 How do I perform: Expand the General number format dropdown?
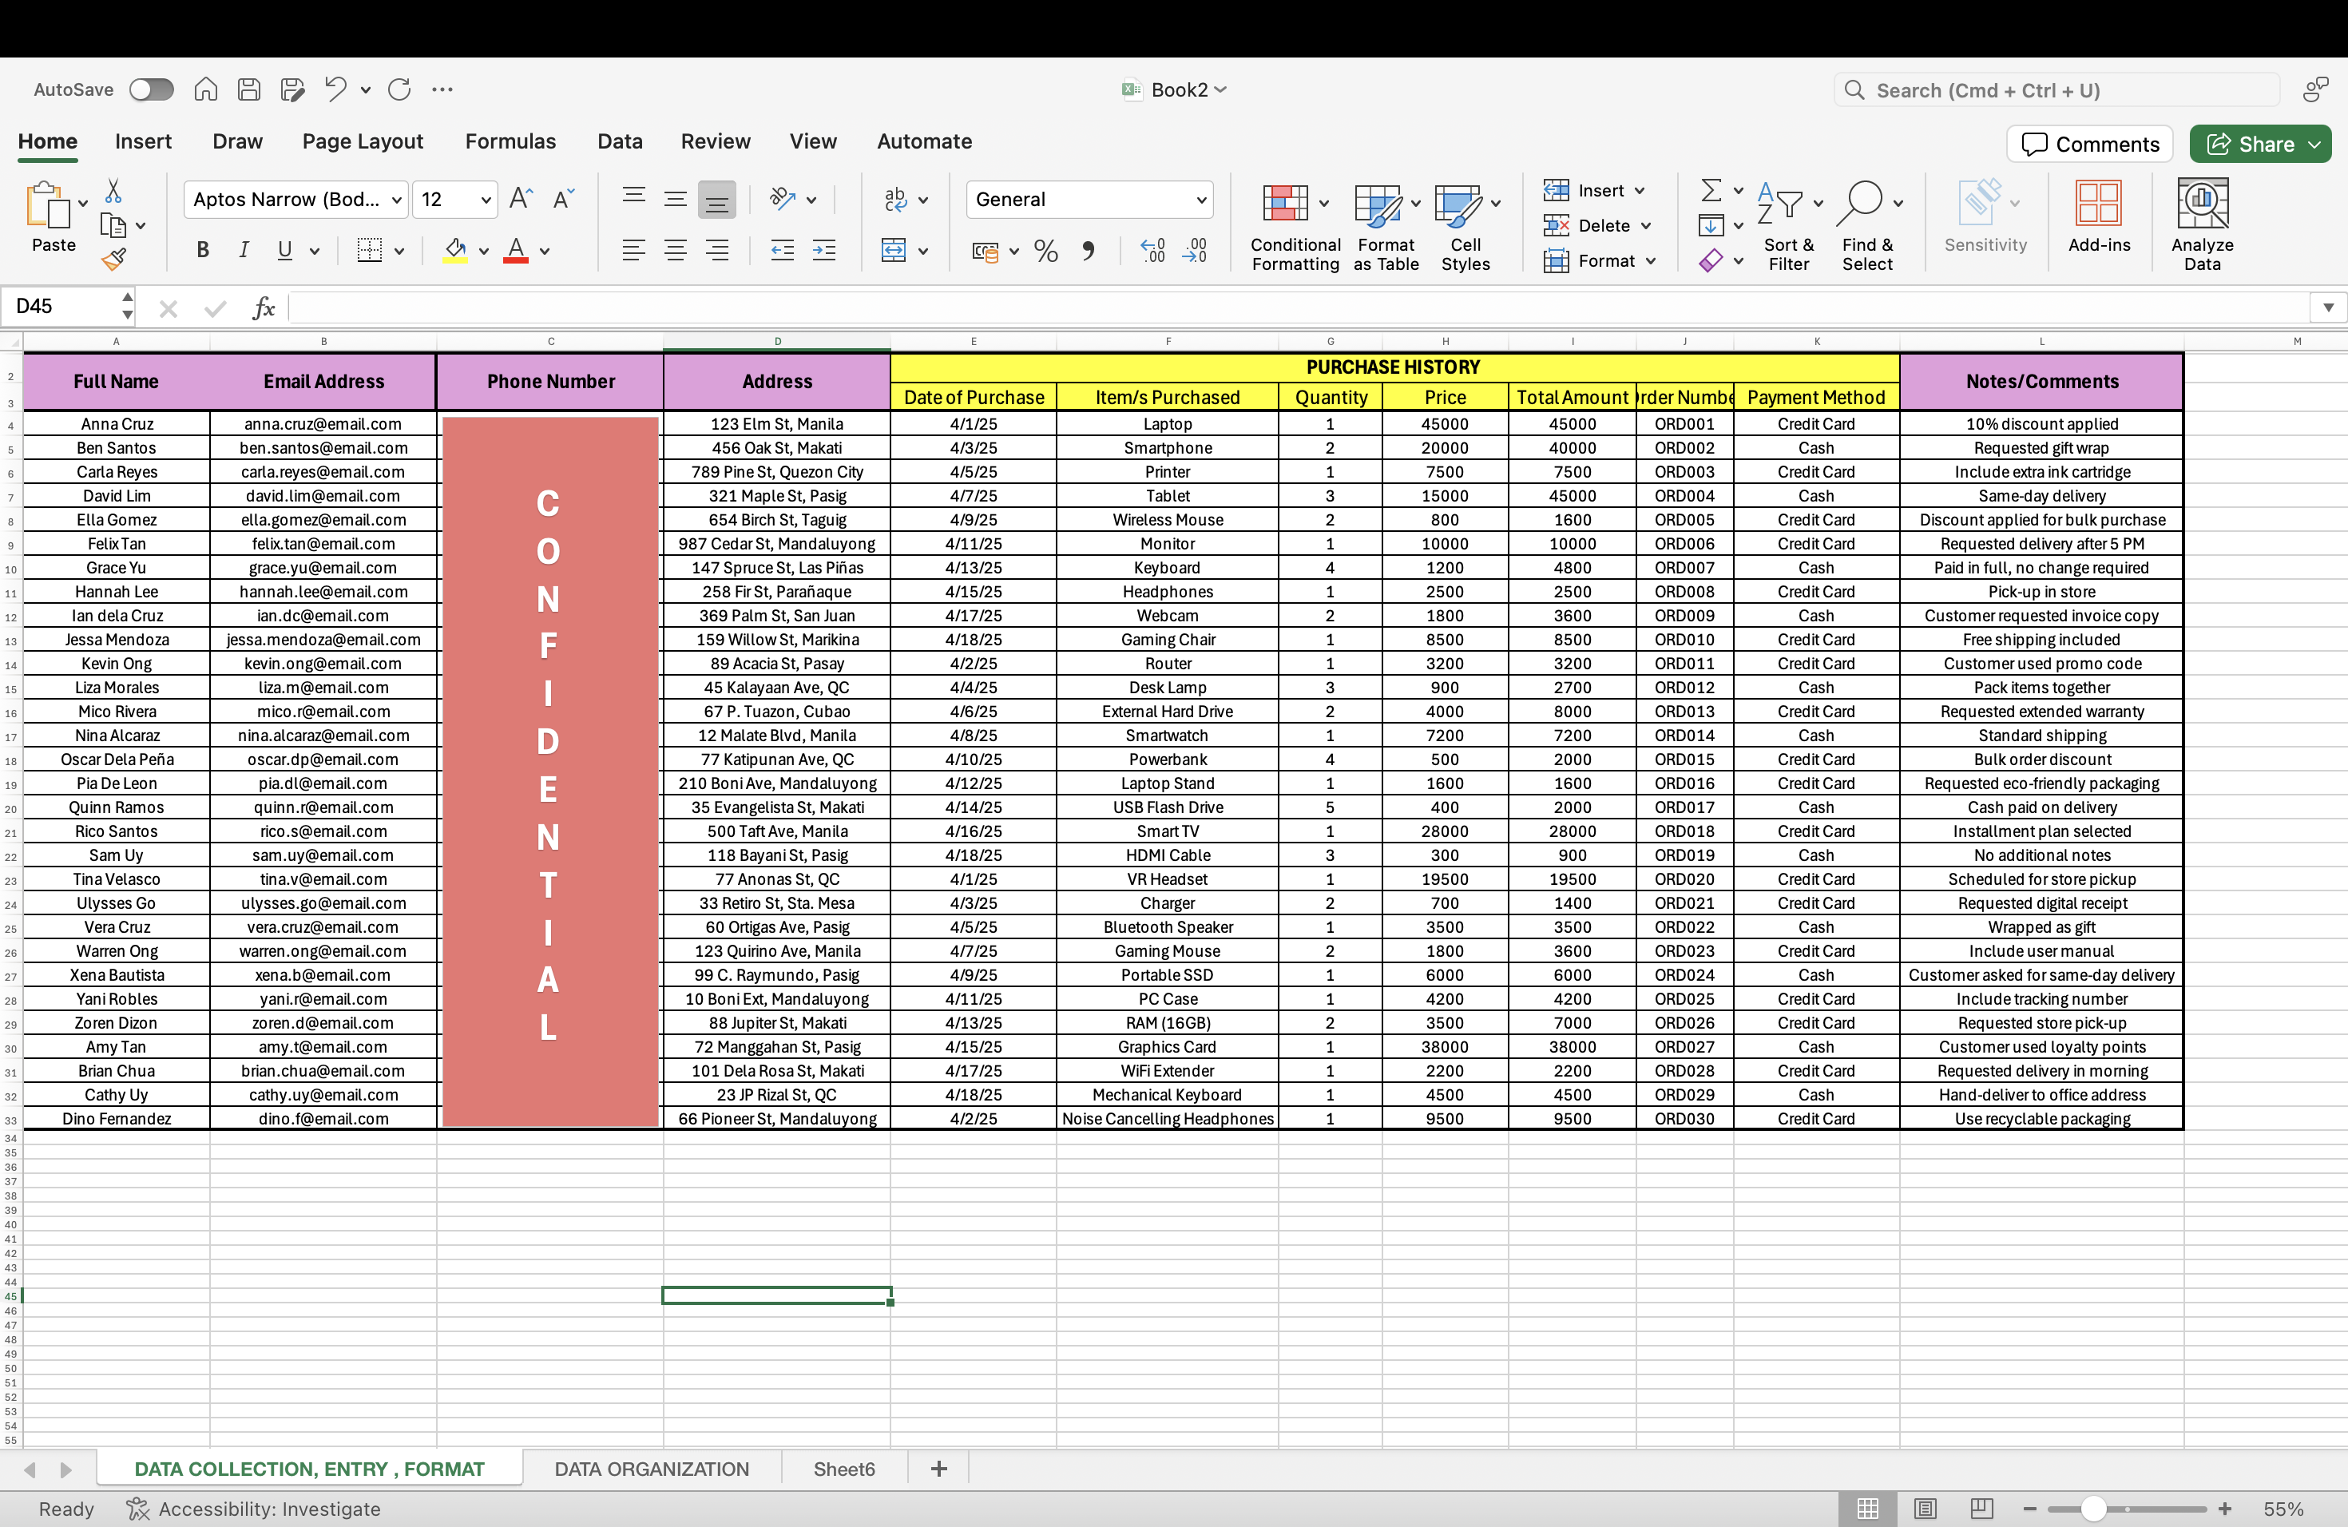tap(1200, 200)
